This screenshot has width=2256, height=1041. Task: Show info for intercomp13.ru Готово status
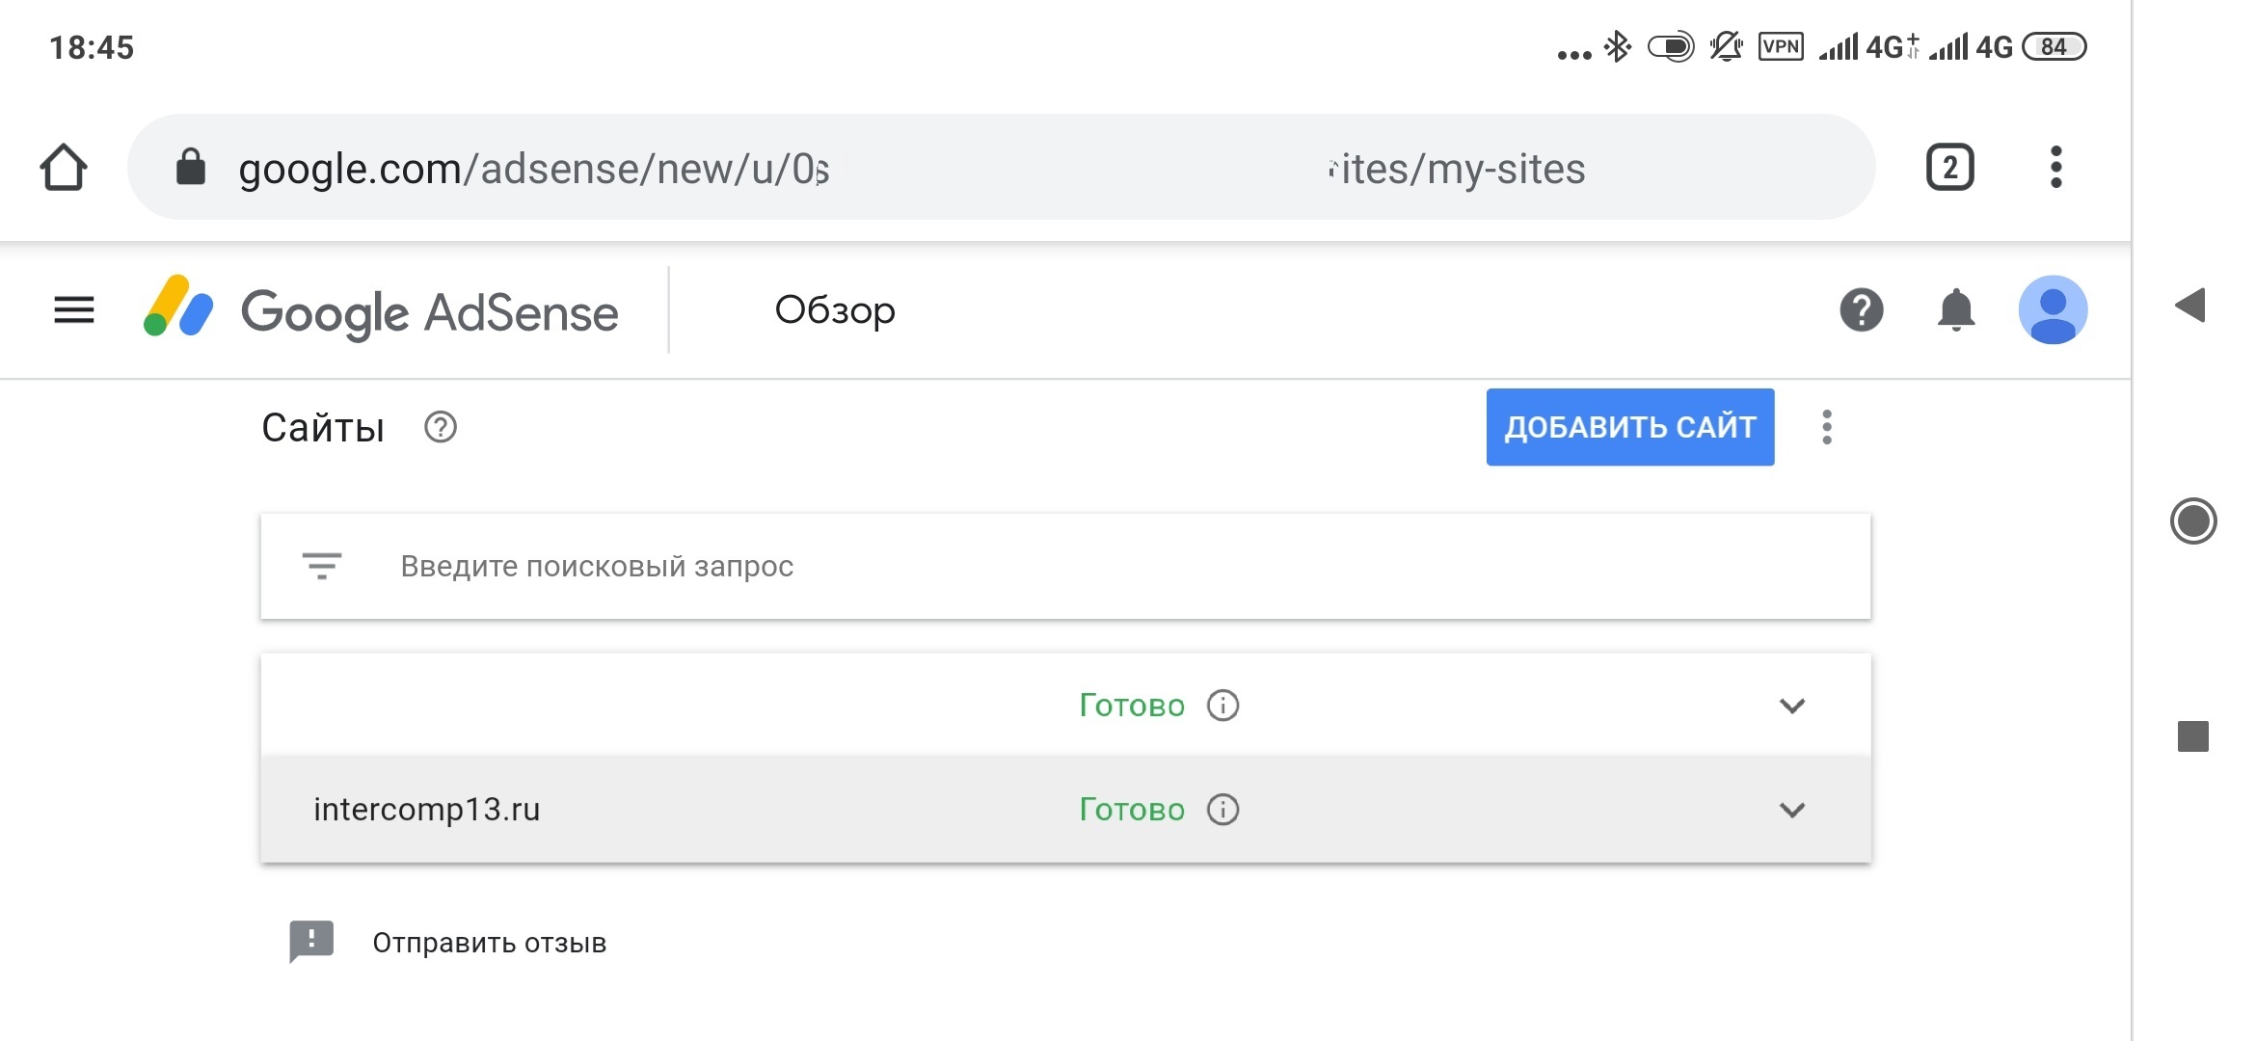pyautogui.click(x=1222, y=810)
